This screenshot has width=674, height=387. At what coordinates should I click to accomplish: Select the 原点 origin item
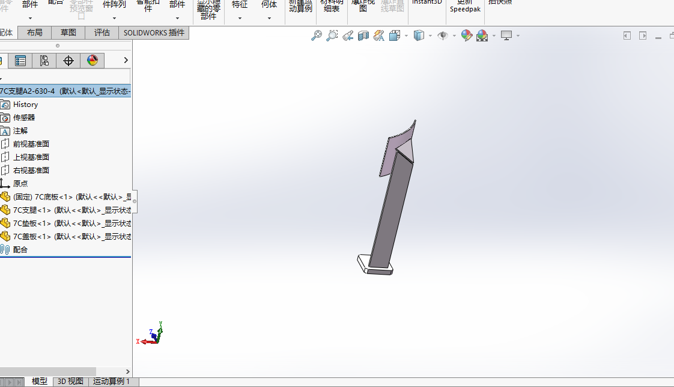[20, 184]
